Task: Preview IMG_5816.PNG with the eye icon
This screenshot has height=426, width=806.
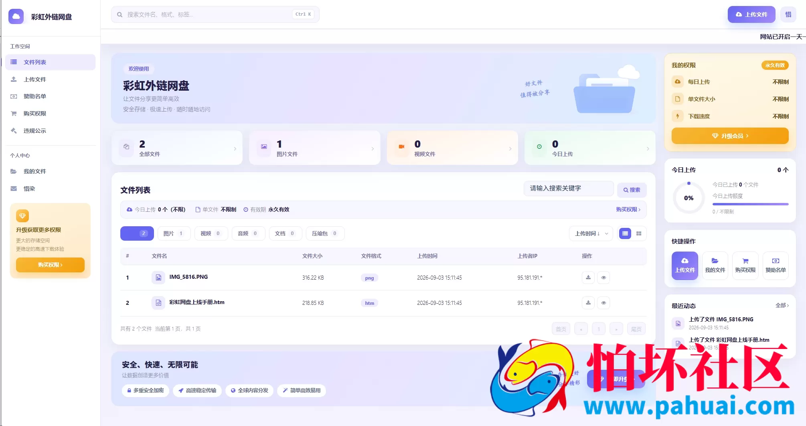Action: pyautogui.click(x=603, y=278)
